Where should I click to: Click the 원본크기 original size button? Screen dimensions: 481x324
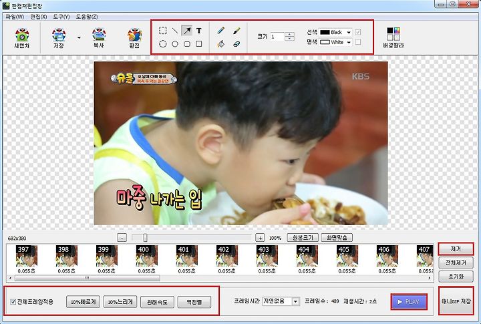coord(303,237)
